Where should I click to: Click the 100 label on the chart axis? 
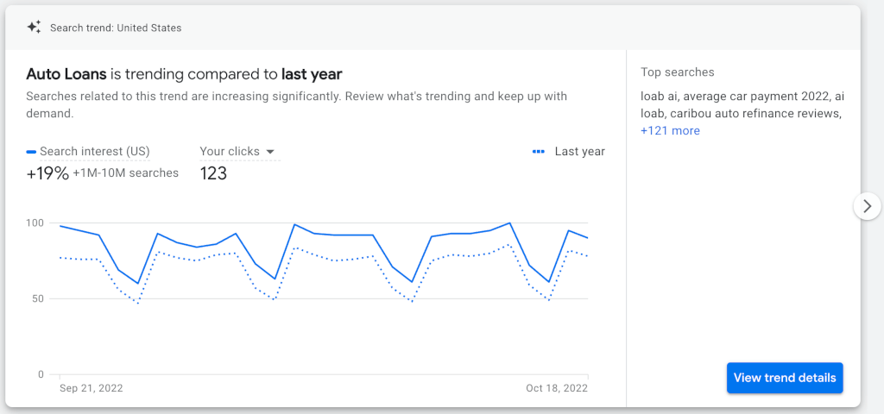pos(35,223)
